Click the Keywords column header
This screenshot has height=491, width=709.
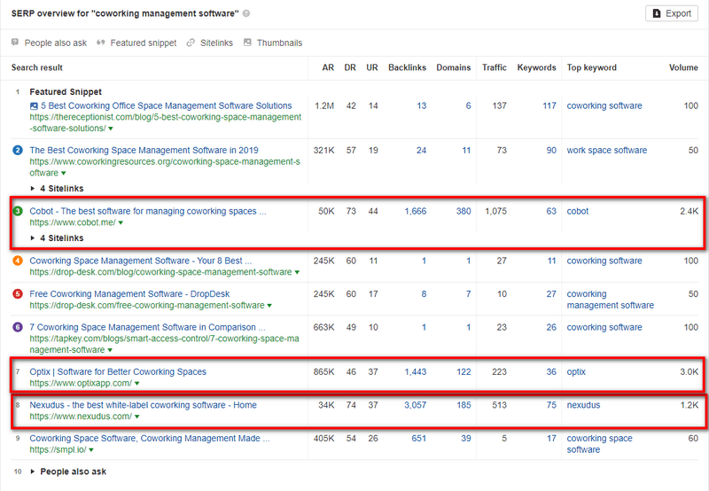click(x=537, y=67)
